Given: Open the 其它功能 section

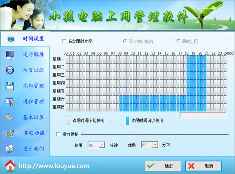Looking at the screenshot, I should coord(34,133).
